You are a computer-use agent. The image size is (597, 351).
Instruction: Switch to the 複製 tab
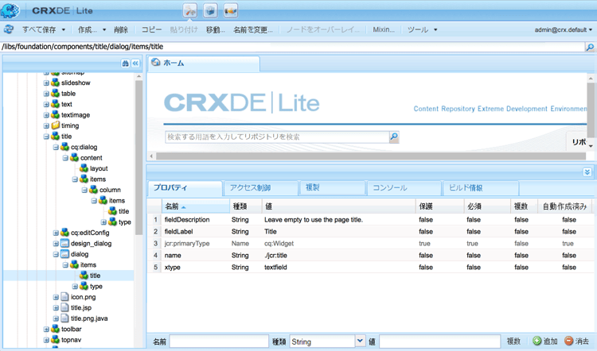pyautogui.click(x=333, y=188)
